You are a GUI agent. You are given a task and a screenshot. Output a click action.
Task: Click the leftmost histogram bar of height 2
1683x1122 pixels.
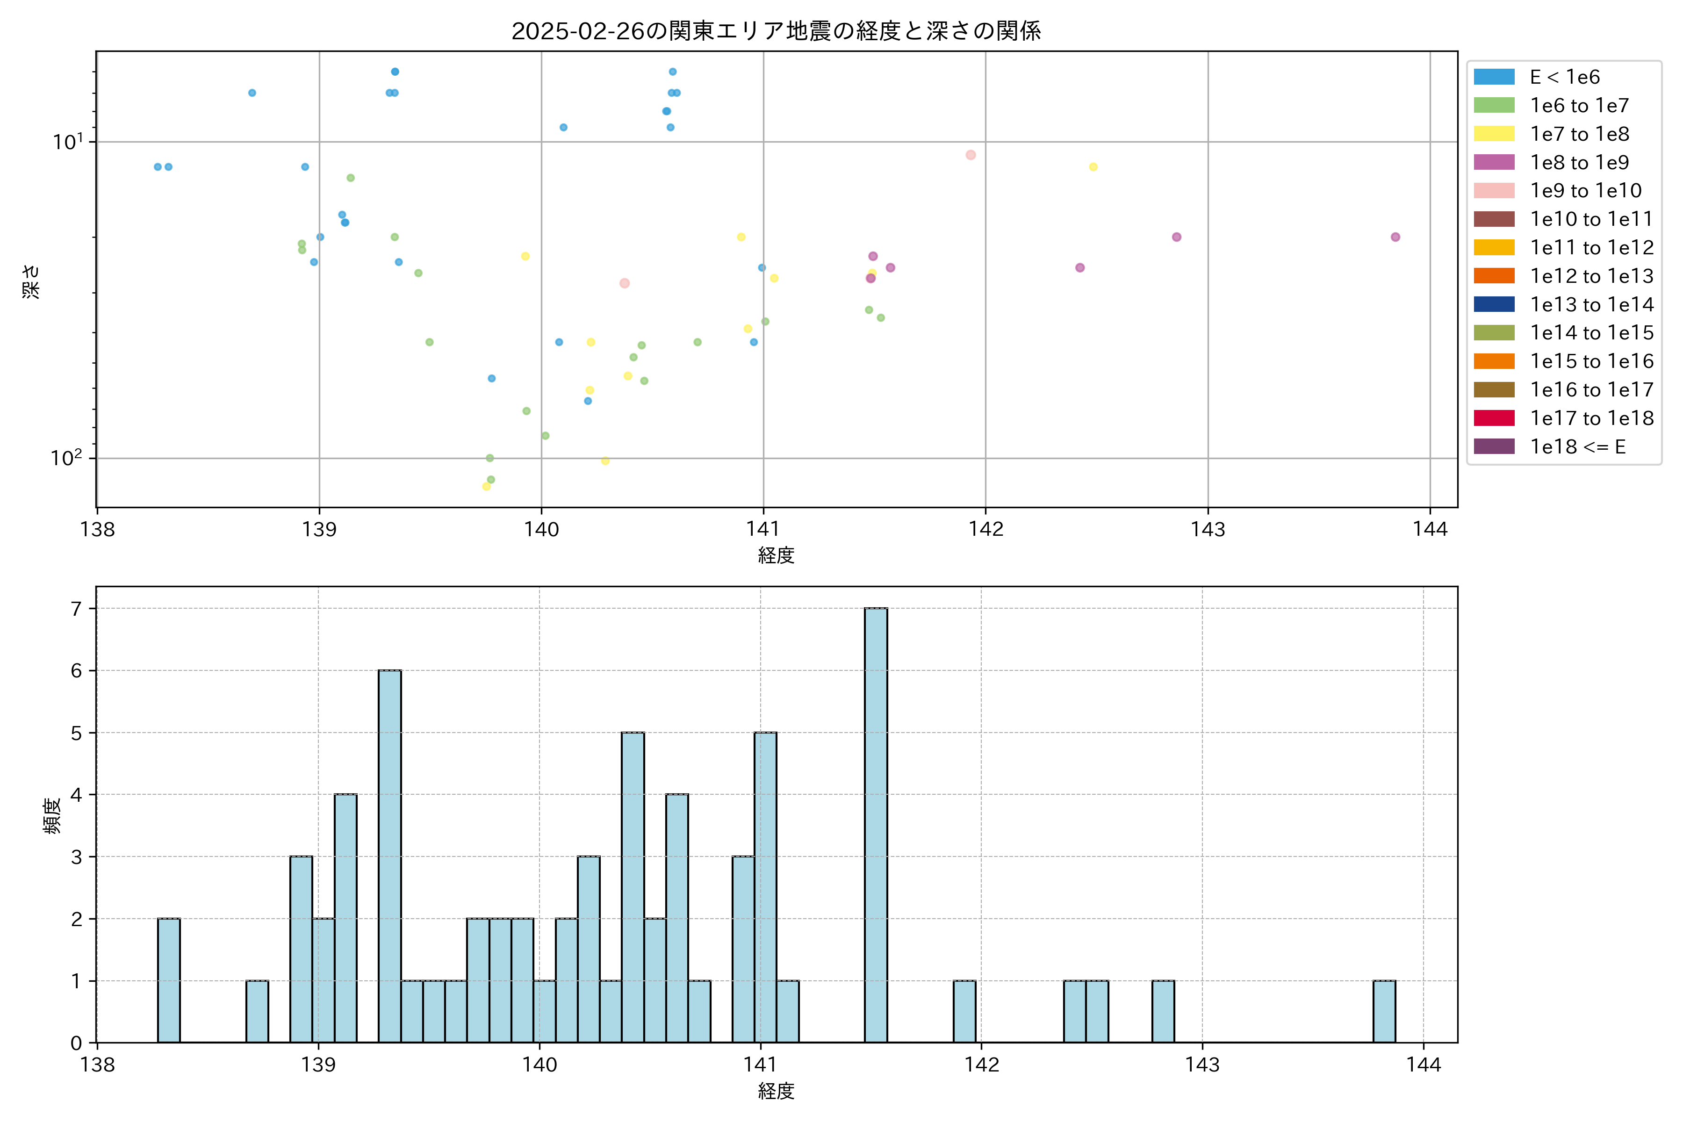[x=169, y=979]
